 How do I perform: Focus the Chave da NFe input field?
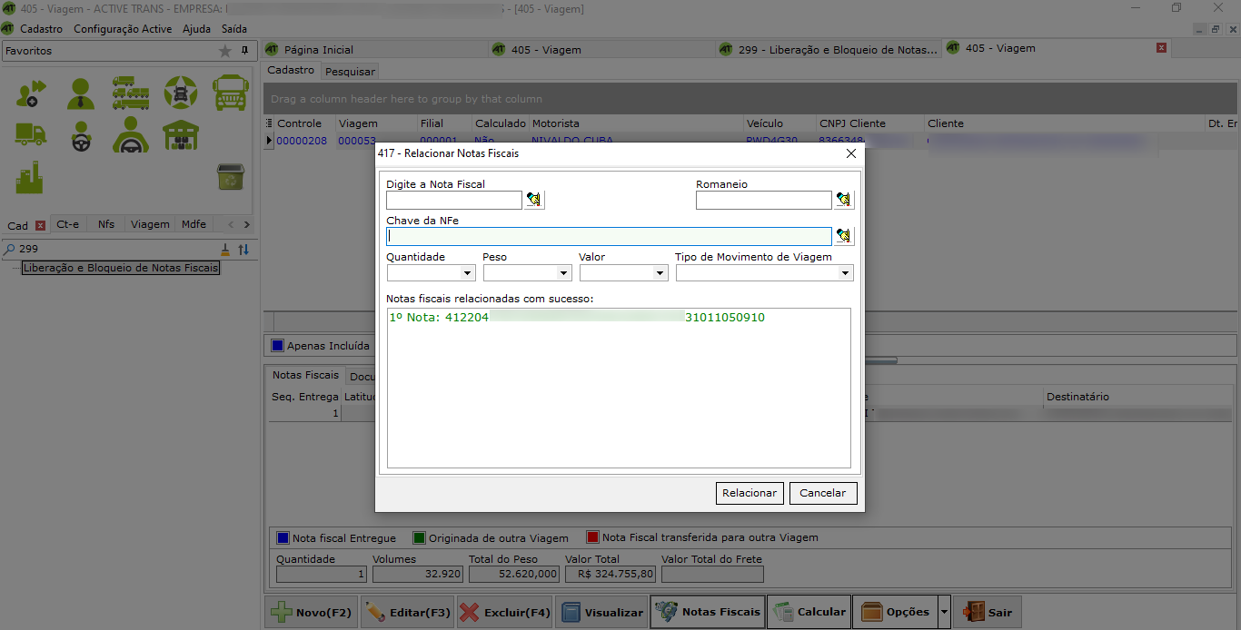(x=609, y=237)
